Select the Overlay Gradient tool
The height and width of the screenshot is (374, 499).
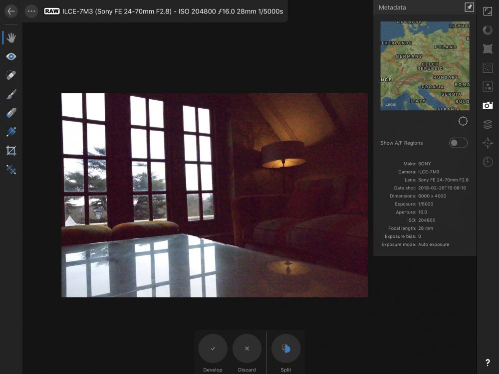[11, 132]
